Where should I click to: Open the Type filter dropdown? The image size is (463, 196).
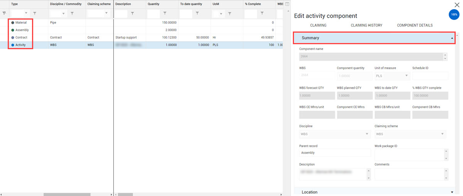26,13
